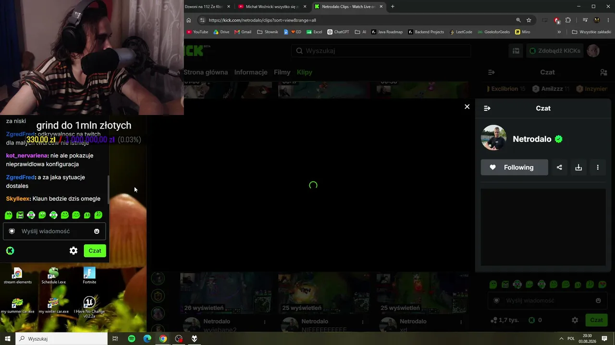615x345 pixels.
Task: Close the Netrodalo Clips tab
Action: 381,7
